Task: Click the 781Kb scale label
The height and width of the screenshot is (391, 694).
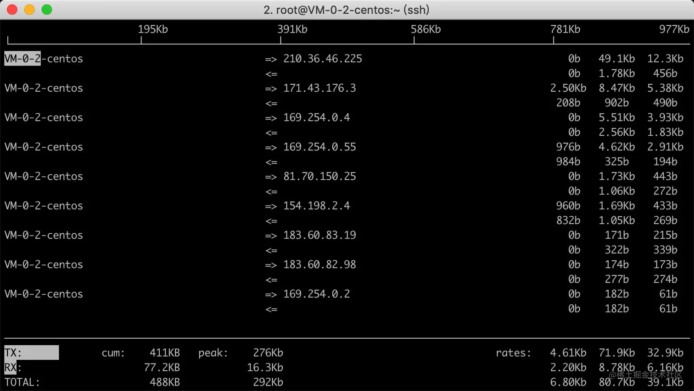Action: pos(565,29)
